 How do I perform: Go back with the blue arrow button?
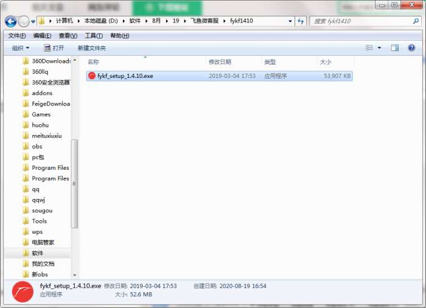pos(11,21)
